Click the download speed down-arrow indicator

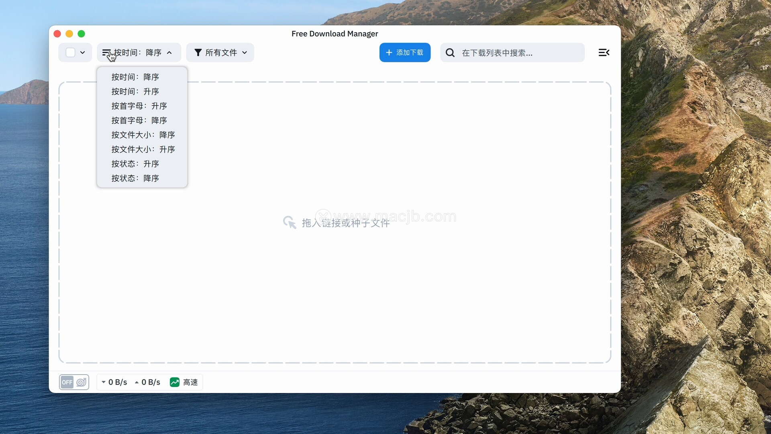tap(104, 382)
